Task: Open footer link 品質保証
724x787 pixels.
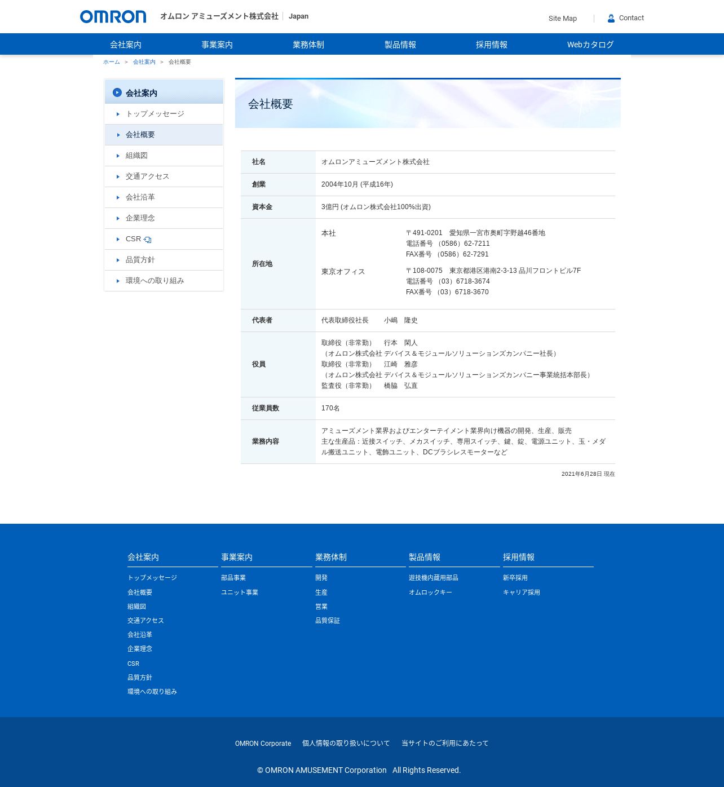Action: coord(328,621)
